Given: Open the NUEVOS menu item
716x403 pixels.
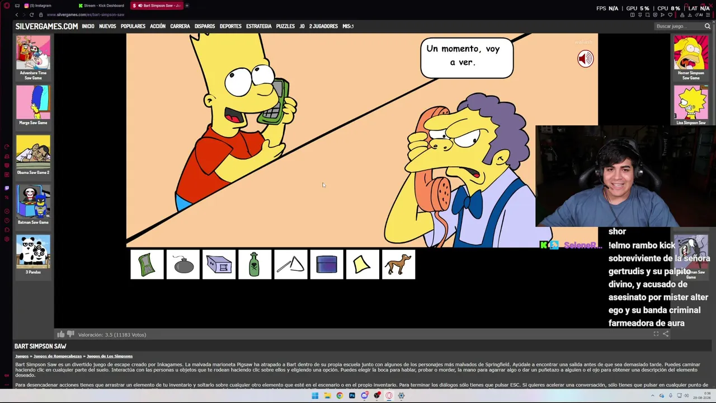Looking at the screenshot, I should pyautogui.click(x=107, y=26).
